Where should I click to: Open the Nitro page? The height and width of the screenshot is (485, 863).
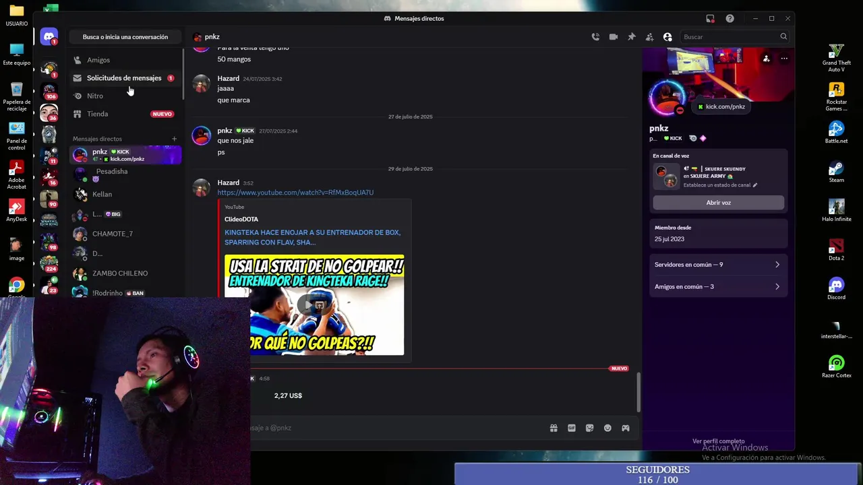pos(125,96)
